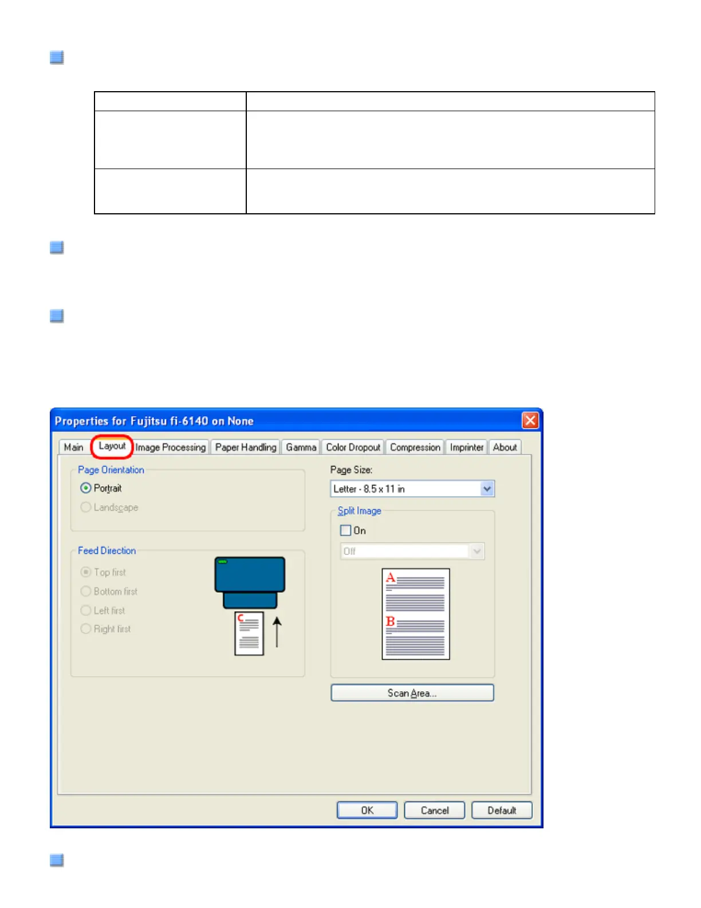The image size is (701, 908).
Task: Open the Main tab
Action: 73,447
